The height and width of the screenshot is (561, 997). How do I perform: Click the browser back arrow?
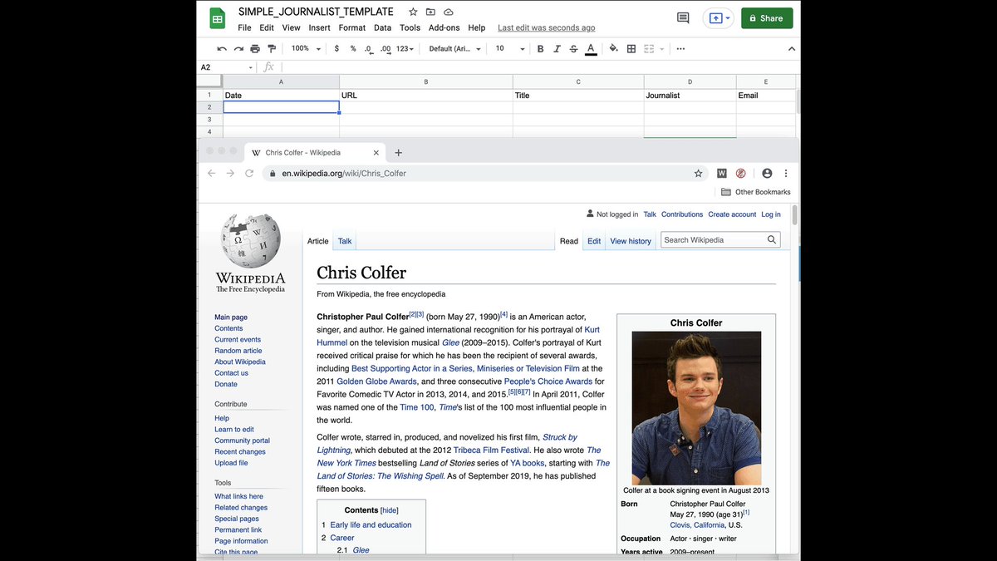pos(211,174)
